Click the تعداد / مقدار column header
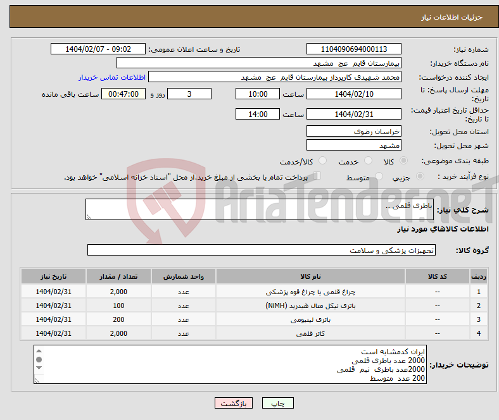Viewport: 499px width, 420px height. 118,276
